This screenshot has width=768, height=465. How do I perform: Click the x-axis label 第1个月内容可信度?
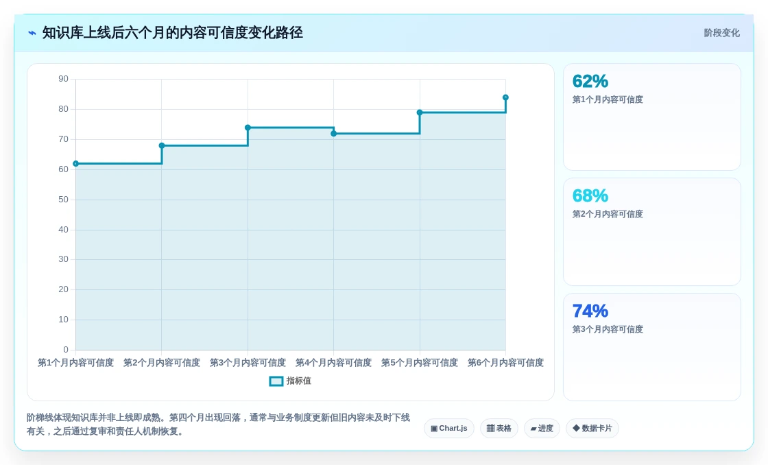pyautogui.click(x=76, y=363)
